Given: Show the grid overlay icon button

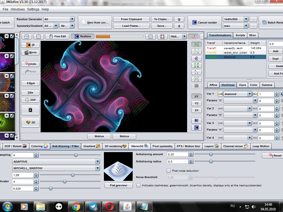Looking at the screenshot, I should pos(150,36).
